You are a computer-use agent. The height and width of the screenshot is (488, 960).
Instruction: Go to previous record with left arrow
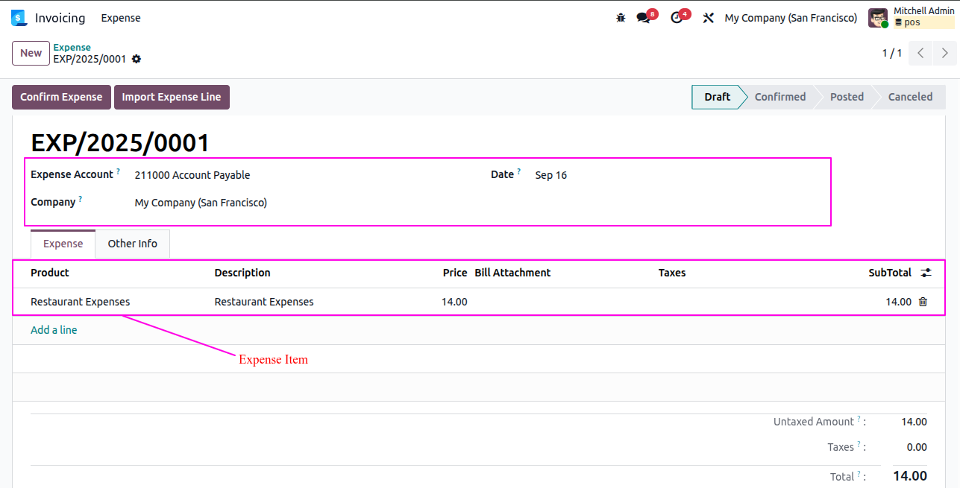[920, 53]
